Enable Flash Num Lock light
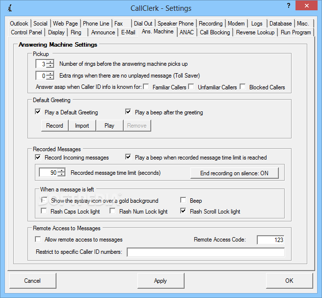The image size is (322, 298). 112,211
